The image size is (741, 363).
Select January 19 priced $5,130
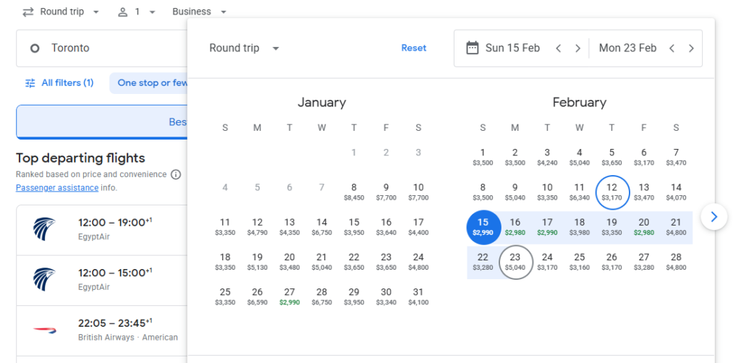pyautogui.click(x=257, y=262)
